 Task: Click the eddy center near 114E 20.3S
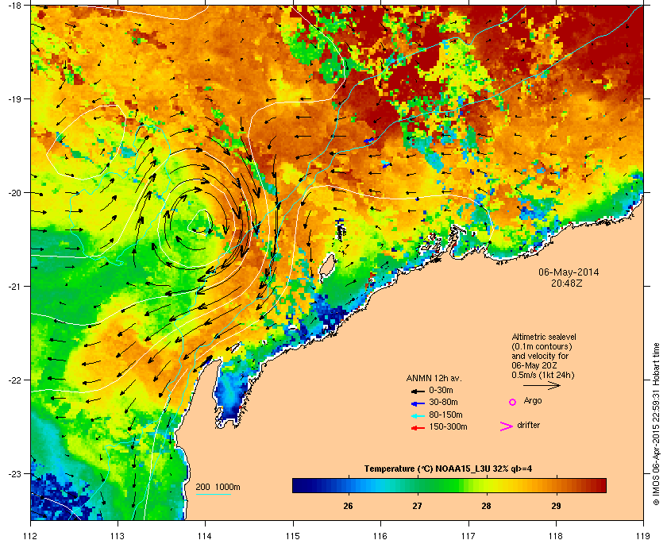point(200,222)
